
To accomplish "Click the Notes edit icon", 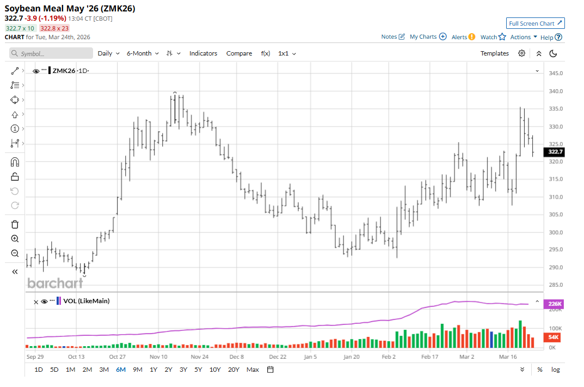I will 402,36.
